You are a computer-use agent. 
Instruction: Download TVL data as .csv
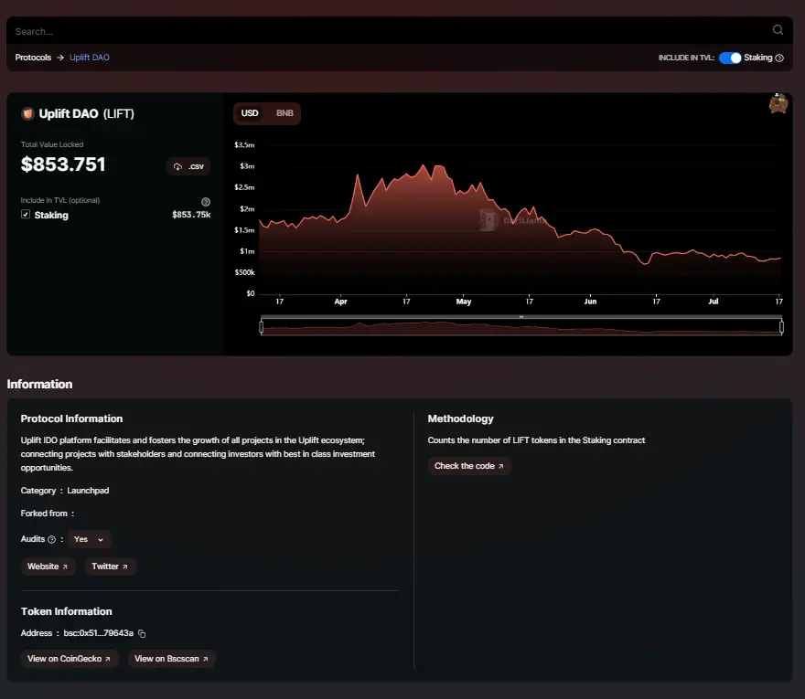pyautogui.click(x=188, y=166)
